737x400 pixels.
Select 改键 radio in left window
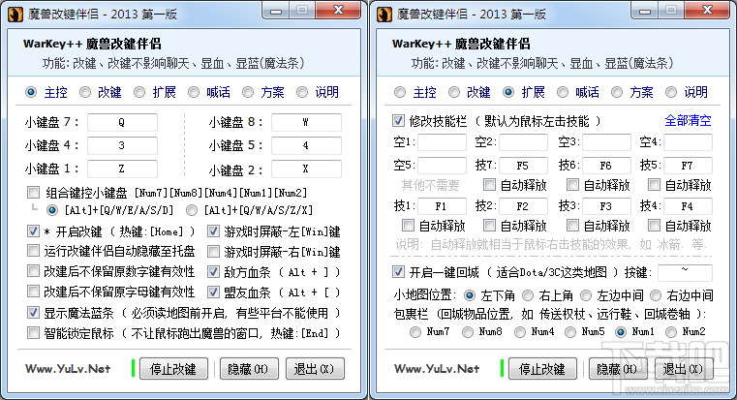coord(85,92)
